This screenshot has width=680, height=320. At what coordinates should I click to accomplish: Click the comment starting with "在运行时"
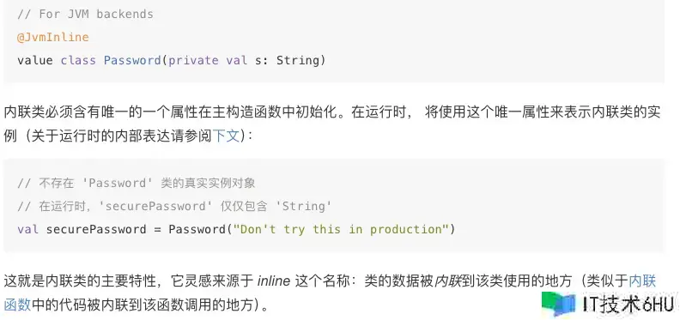(175, 206)
